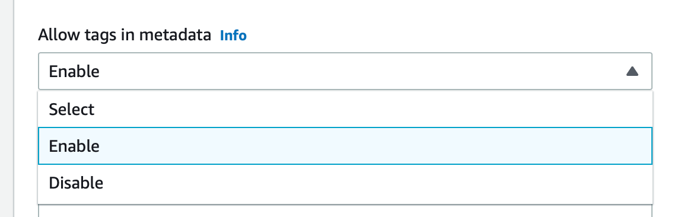Pick the Select placeholder option
Screen dimensions: 700x217
pyautogui.click(x=345, y=110)
